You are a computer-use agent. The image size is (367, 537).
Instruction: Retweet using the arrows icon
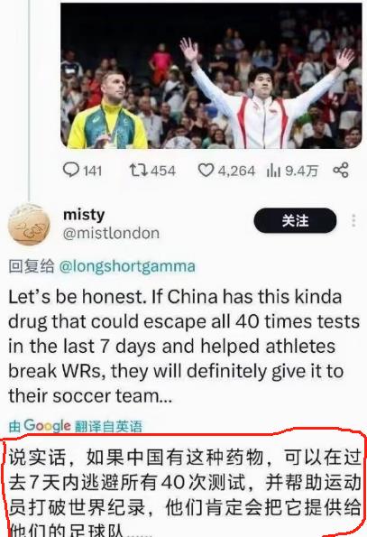(138, 170)
